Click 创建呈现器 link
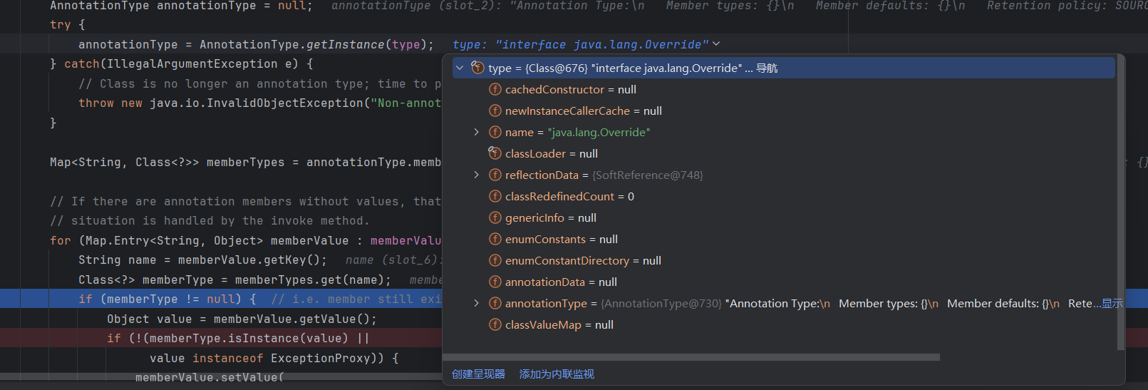 click(478, 374)
